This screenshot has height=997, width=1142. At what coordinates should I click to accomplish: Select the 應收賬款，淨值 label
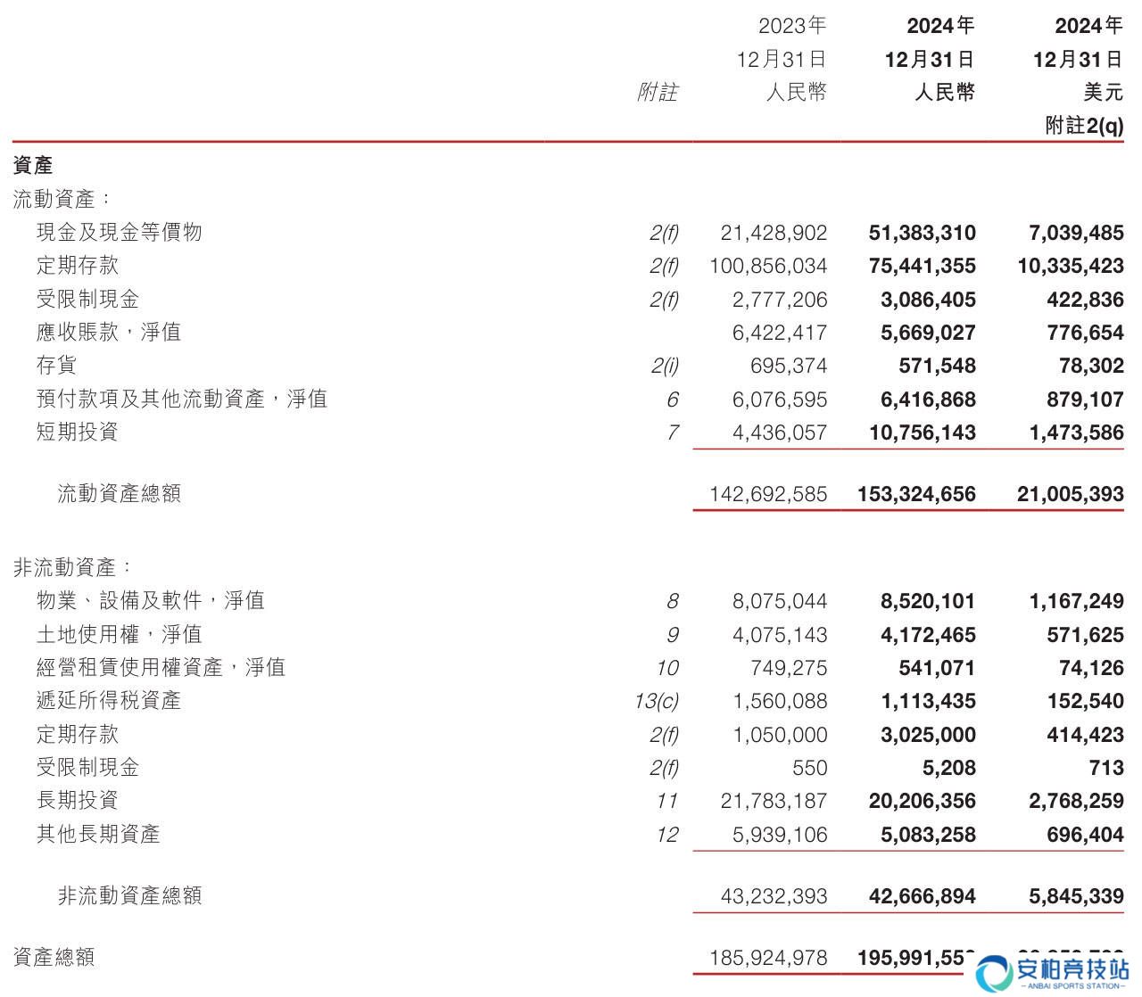pos(109,333)
